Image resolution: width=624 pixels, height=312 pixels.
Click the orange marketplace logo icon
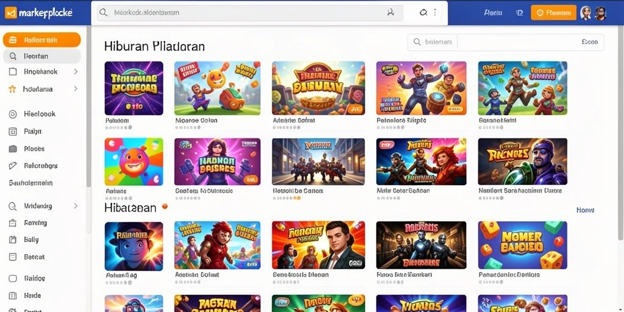11,13
